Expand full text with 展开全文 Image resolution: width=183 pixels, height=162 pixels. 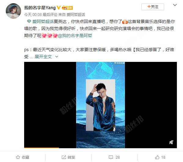(43, 57)
